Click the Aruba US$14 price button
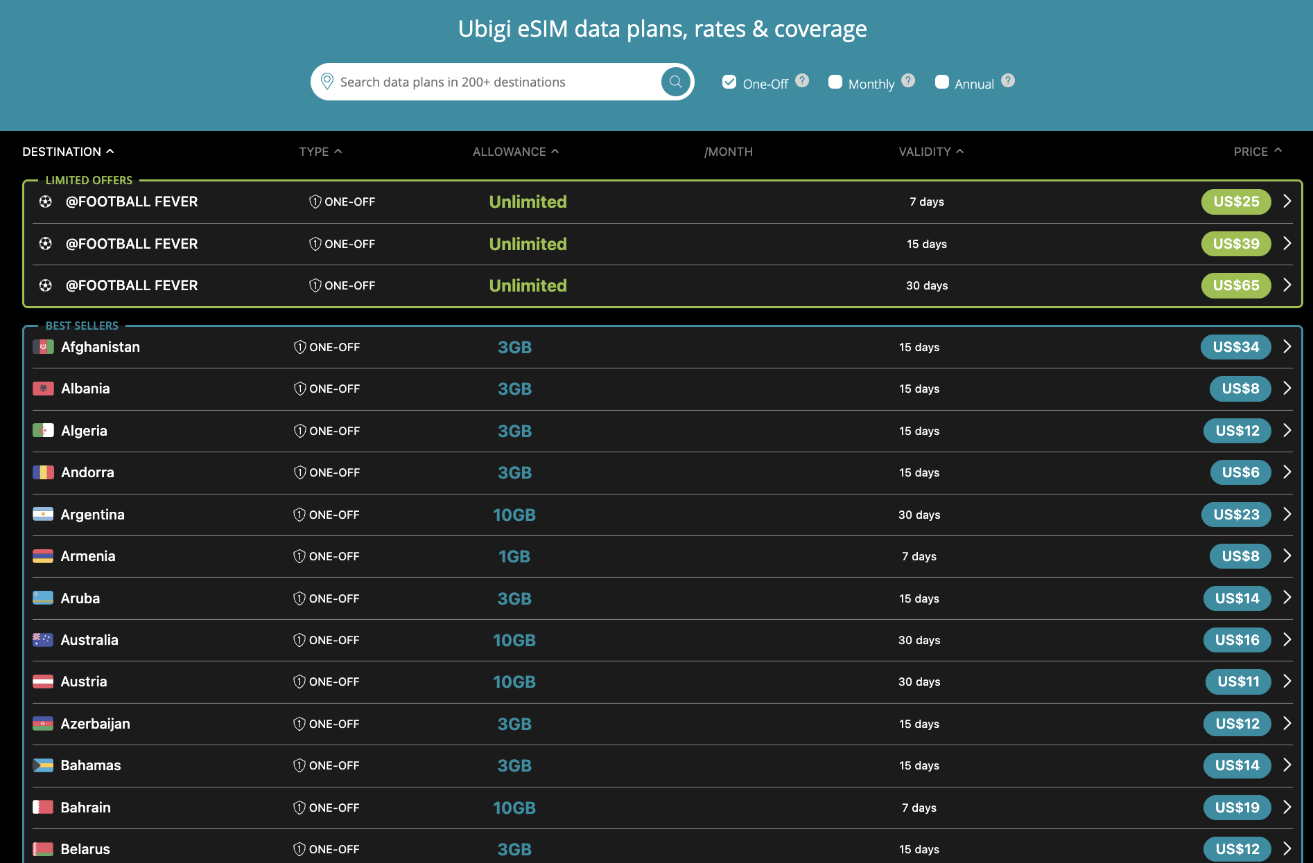 pos(1237,598)
